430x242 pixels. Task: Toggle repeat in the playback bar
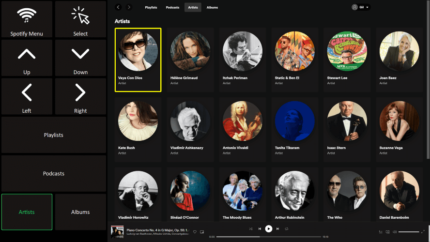coord(287,228)
